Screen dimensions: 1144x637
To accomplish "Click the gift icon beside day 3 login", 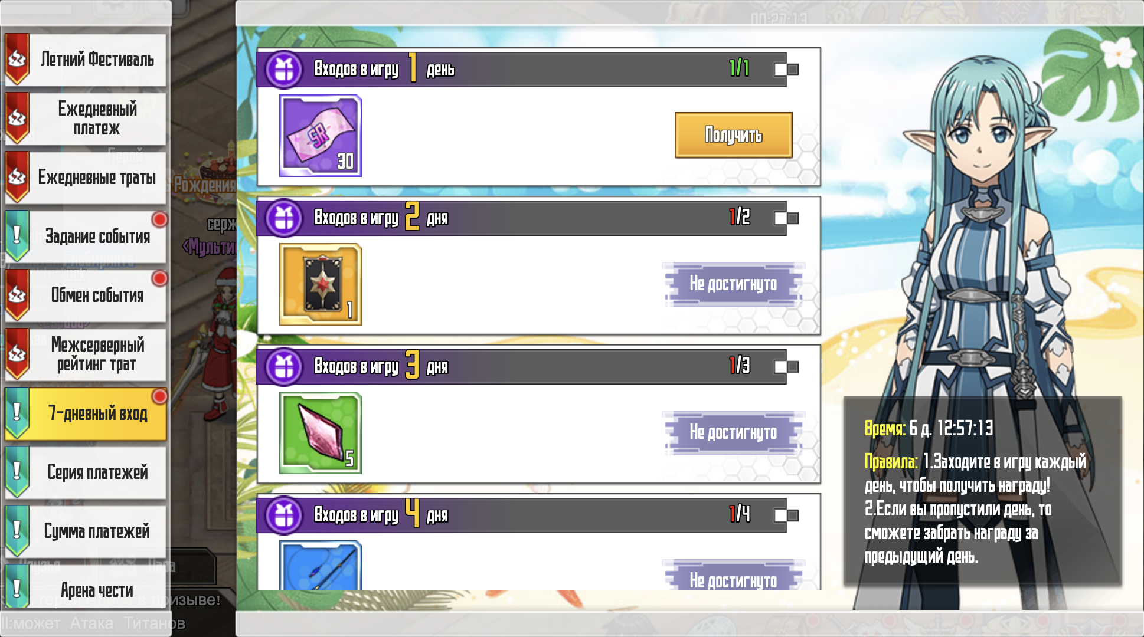I will tap(284, 367).
